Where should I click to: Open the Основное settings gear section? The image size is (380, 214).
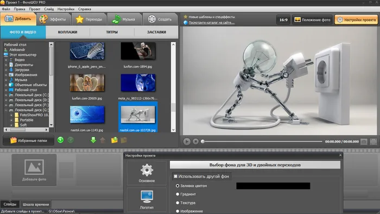(147, 173)
